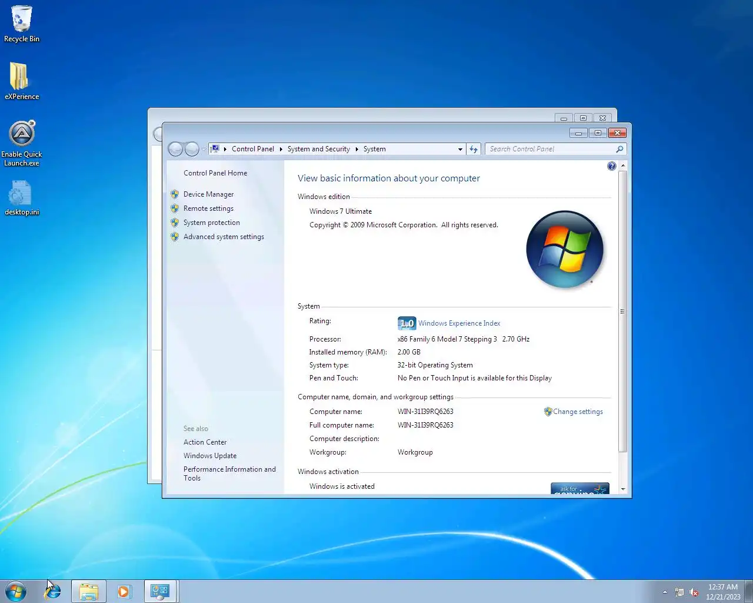Open Advanced system settings link
The width and height of the screenshot is (753, 603).
point(224,237)
